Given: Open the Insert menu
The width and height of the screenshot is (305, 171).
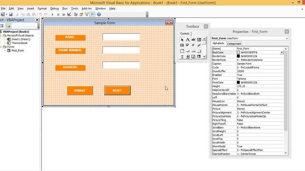Looking at the screenshot, I should [x=30, y=9].
